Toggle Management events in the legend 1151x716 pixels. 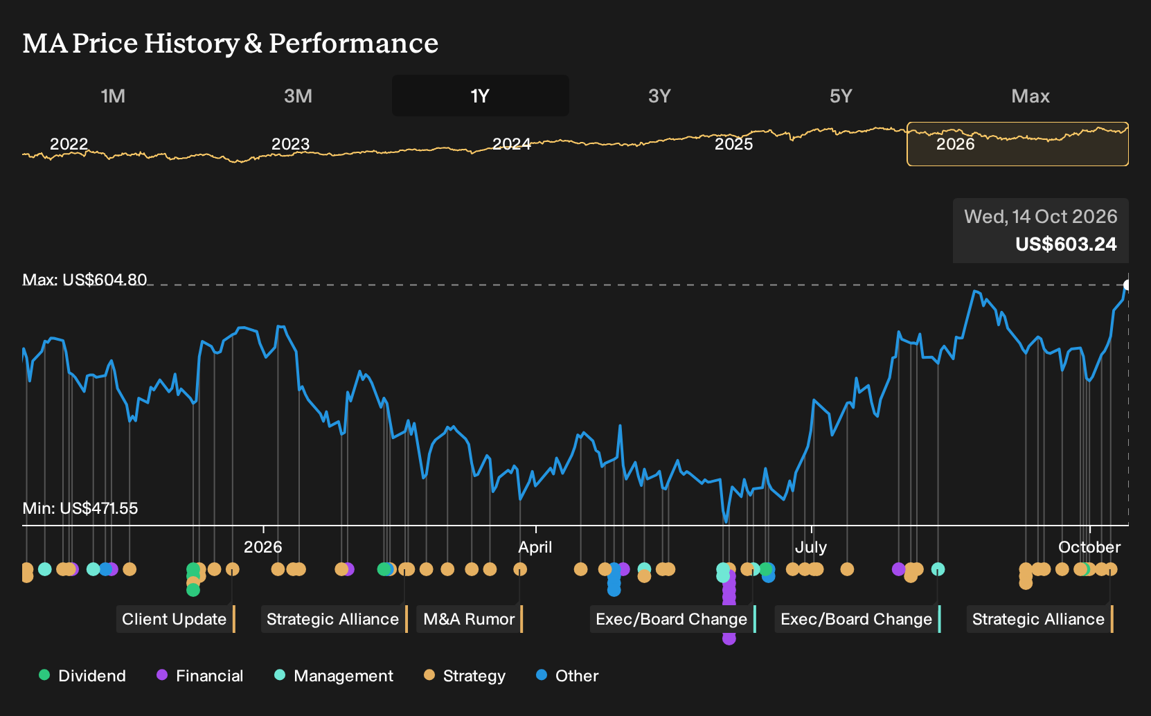(x=334, y=676)
